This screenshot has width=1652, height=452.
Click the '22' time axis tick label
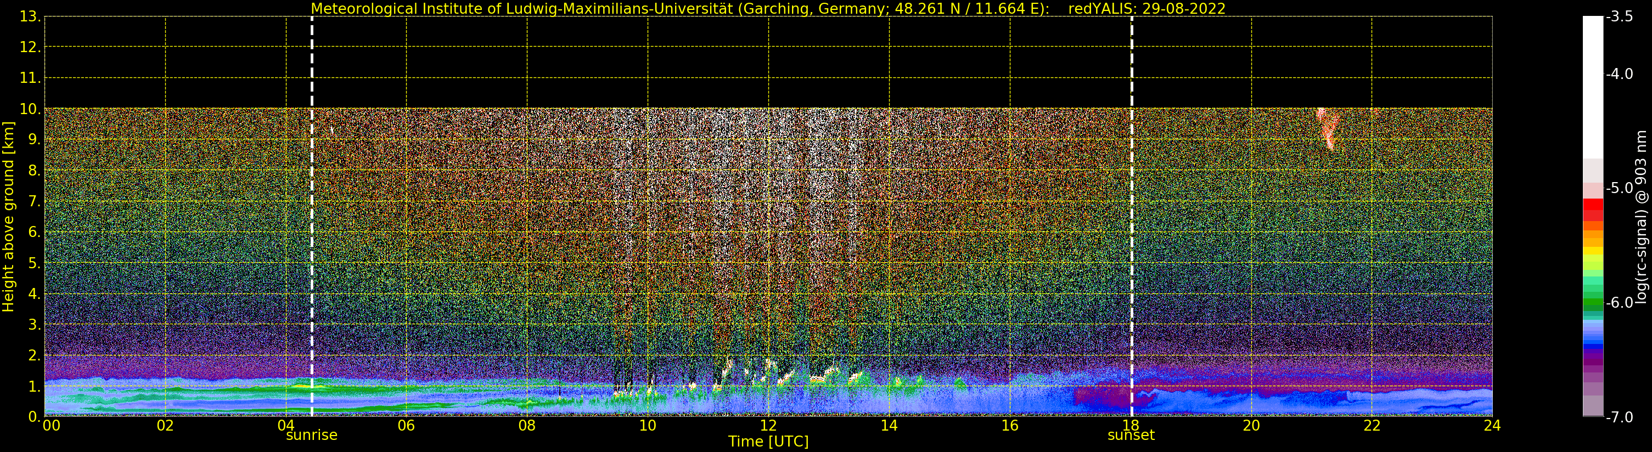(x=1372, y=426)
